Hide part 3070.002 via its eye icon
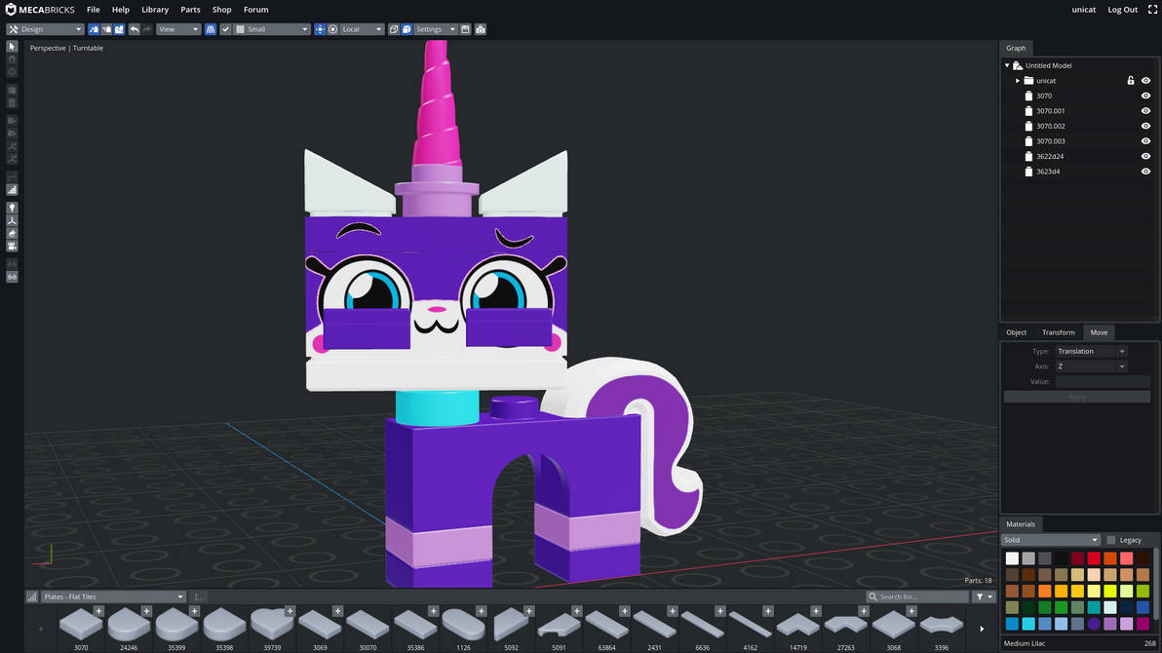The height and width of the screenshot is (653, 1162). [x=1145, y=126]
